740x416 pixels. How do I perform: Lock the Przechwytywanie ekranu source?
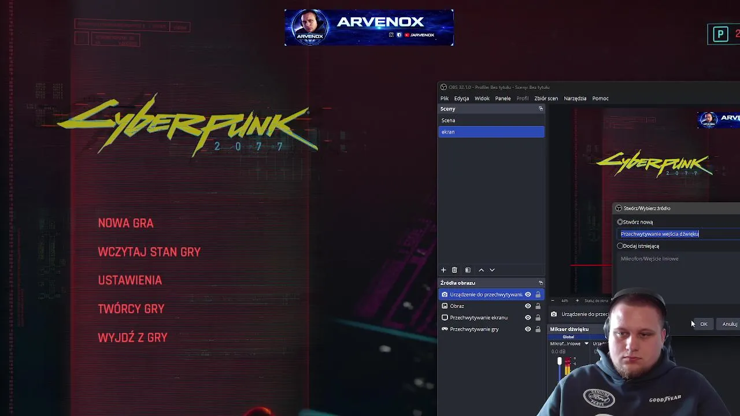tap(538, 318)
